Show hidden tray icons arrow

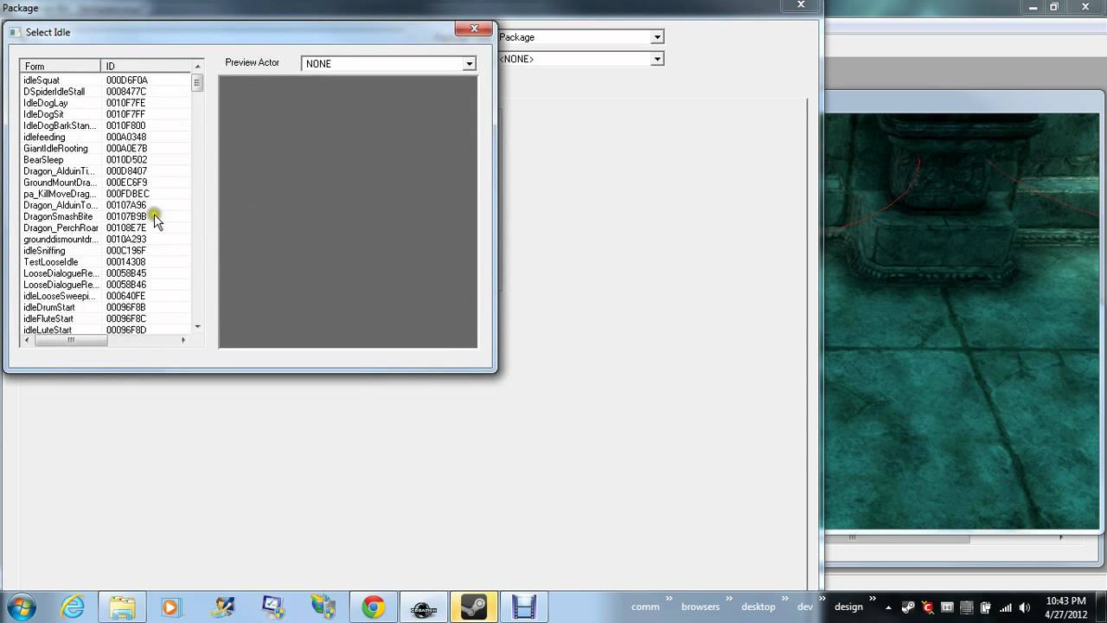888,607
